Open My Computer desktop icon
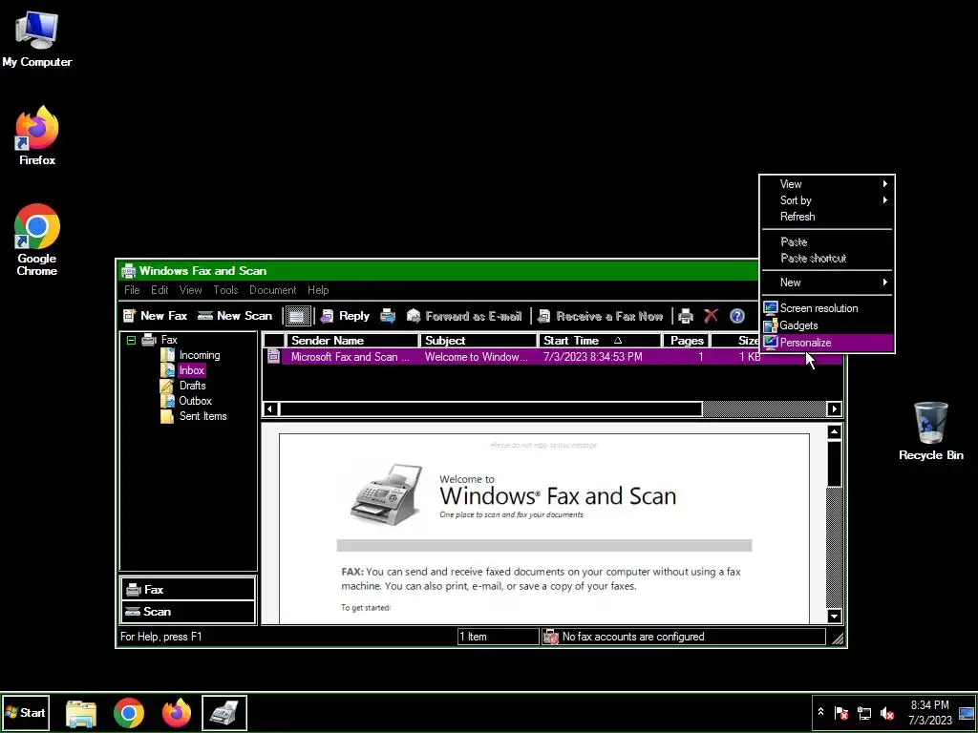 pos(37,38)
